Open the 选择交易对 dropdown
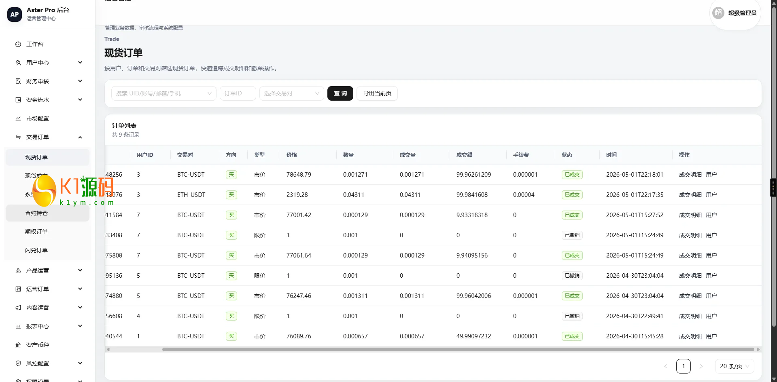 pos(291,93)
